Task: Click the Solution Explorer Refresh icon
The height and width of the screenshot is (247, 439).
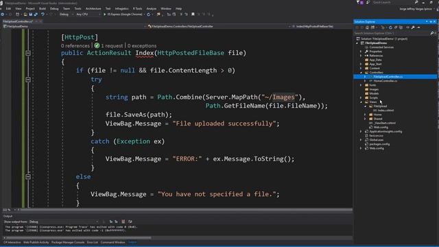Action: point(390,27)
